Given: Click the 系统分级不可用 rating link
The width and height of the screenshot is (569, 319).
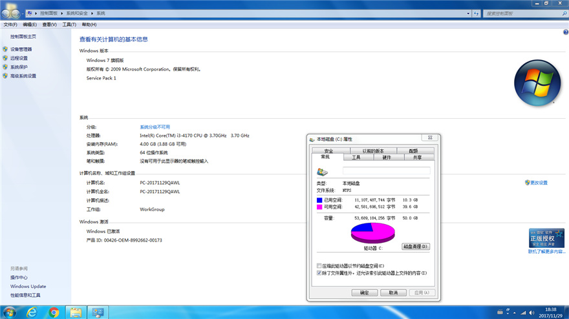Looking at the screenshot, I should (155, 127).
